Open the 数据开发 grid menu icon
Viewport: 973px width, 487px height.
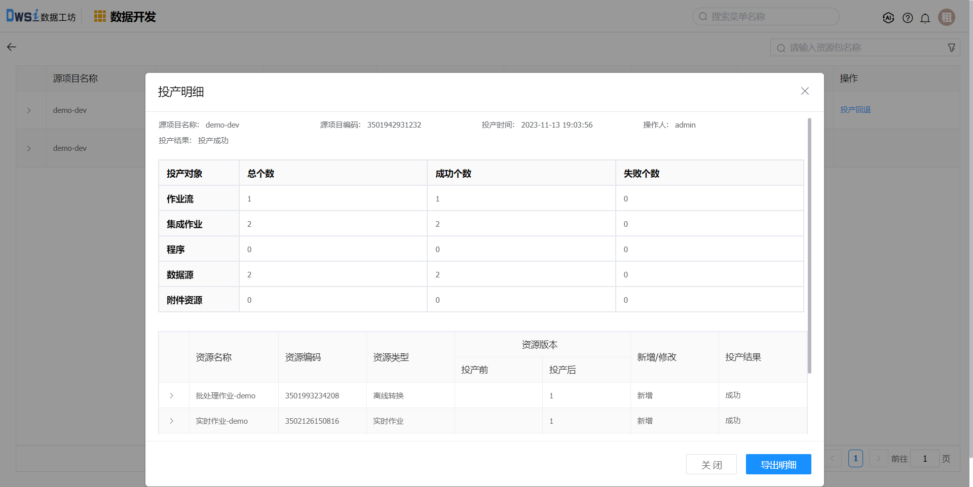[x=100, y=17]
